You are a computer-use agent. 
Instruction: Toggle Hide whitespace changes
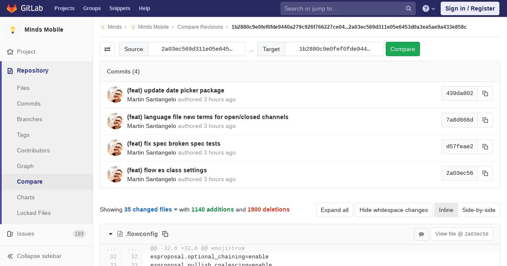pos(393,210)
